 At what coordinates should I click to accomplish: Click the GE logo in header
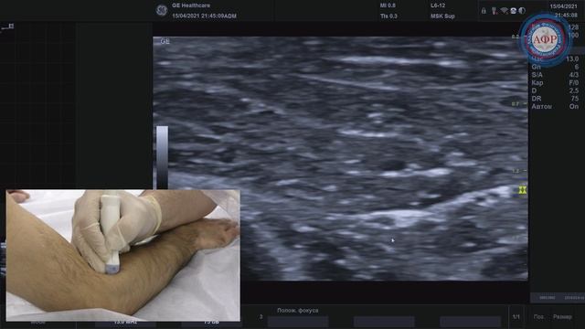tap(162, 10)
